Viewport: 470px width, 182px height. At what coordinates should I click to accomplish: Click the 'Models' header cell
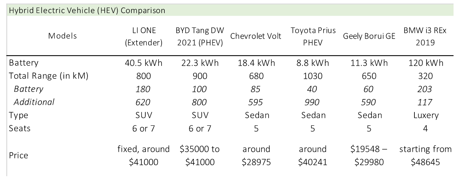(62, 36)
